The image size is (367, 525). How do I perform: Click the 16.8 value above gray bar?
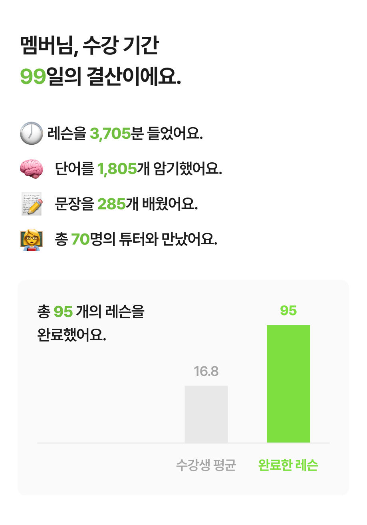[206, 371]
